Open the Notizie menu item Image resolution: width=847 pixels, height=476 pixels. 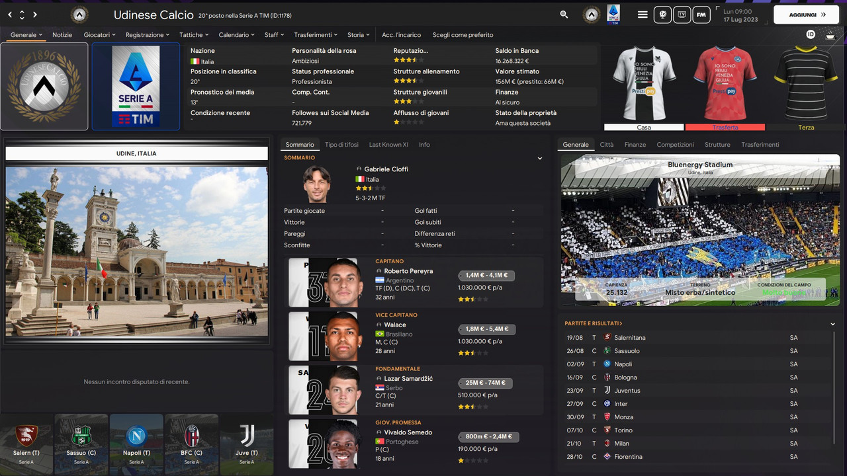[62, 34]
